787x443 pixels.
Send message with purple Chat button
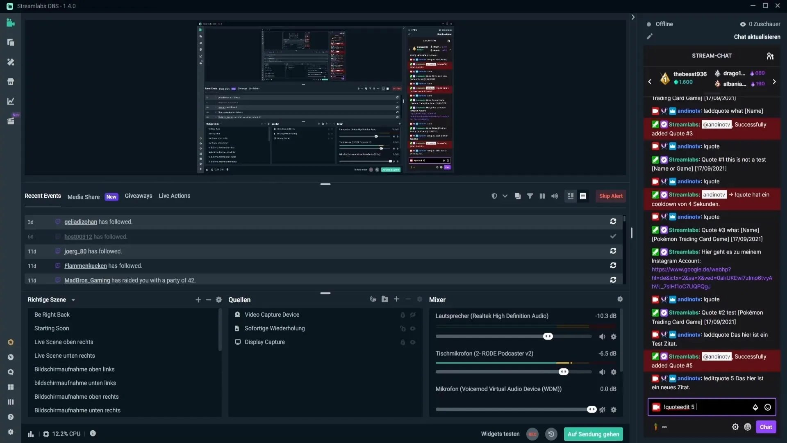[x=766, y=427]
